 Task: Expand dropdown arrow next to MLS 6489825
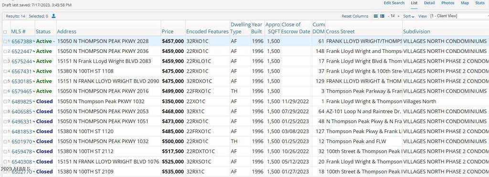click(34, 102)
